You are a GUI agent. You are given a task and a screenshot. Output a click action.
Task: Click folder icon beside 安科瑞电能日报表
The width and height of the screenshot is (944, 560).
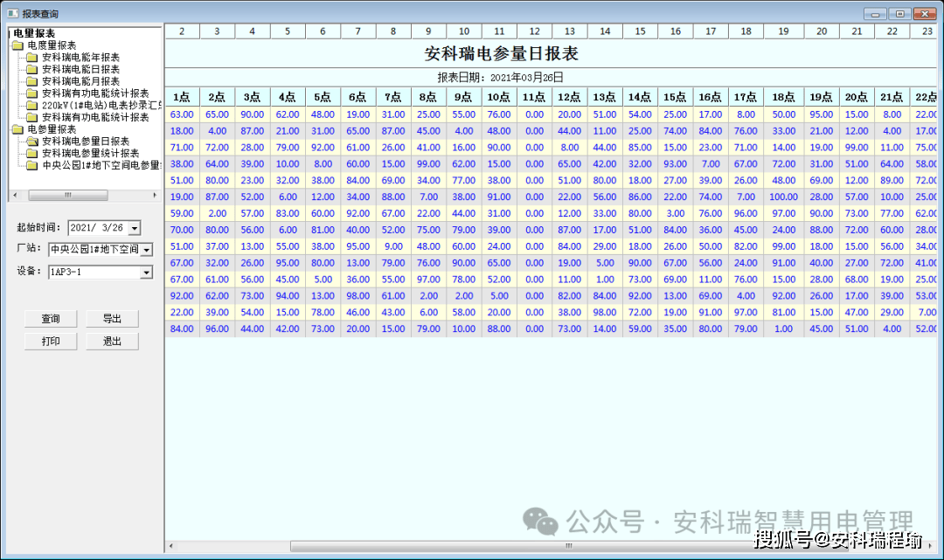point(32,69)
